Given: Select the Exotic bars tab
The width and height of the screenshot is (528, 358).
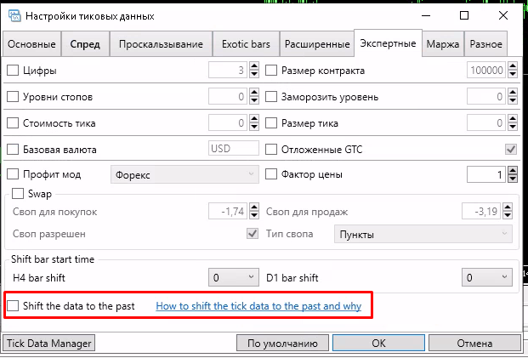Looking at the screenshot, I should (246, 44).
